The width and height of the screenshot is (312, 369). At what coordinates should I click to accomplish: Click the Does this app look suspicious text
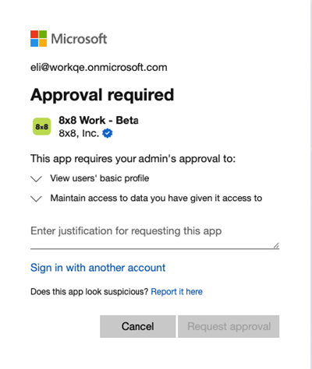pyautogui.click(x=90, y=292)
